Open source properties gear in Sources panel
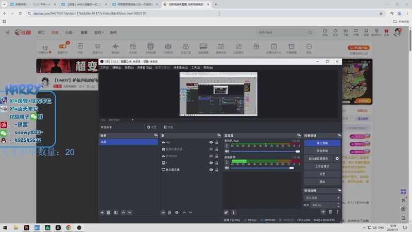The image size is (412, 232). (177, 212)
